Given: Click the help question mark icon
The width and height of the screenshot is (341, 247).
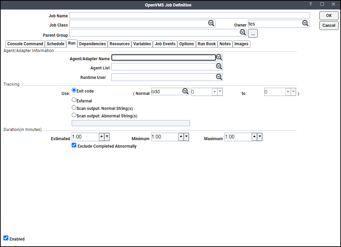Looking at the screenshot, I should (310, 4).
